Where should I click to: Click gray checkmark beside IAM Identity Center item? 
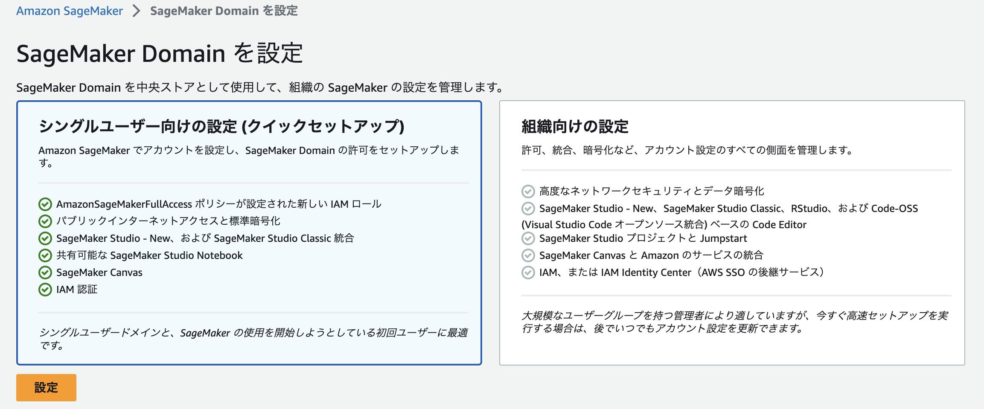click(528, 273)
